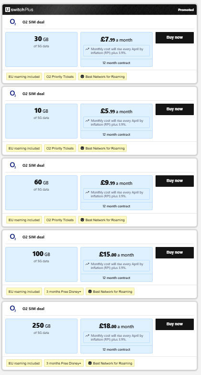Click 3 months Free Disney+ tag on 100 GB deal

click(64, 291)
